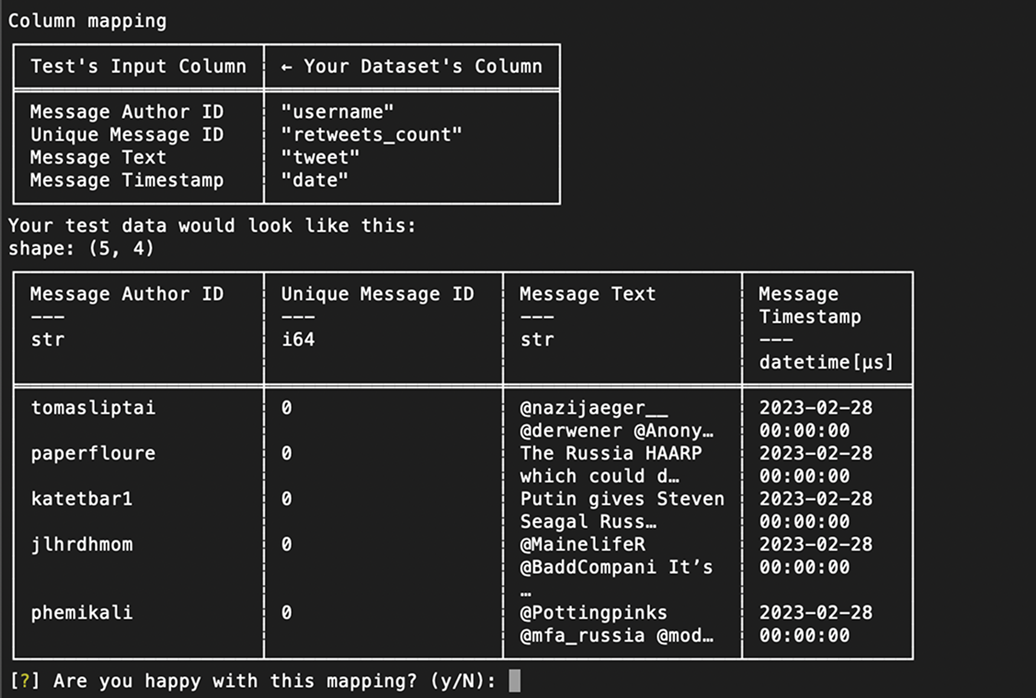Screen dimensions: 1036x698
Task: Select the "username" mapping value
Action: click(x=337, y=112)
